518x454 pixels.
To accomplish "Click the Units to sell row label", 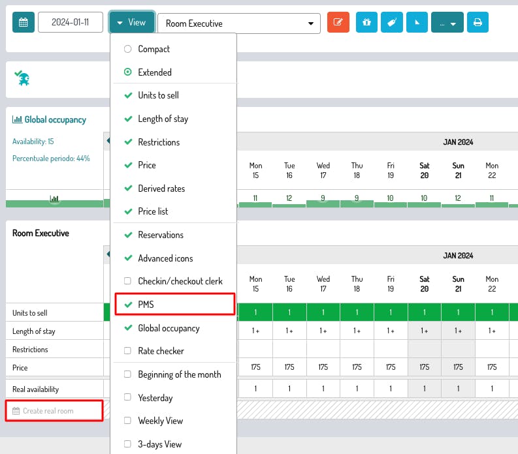I will [30, 313].
